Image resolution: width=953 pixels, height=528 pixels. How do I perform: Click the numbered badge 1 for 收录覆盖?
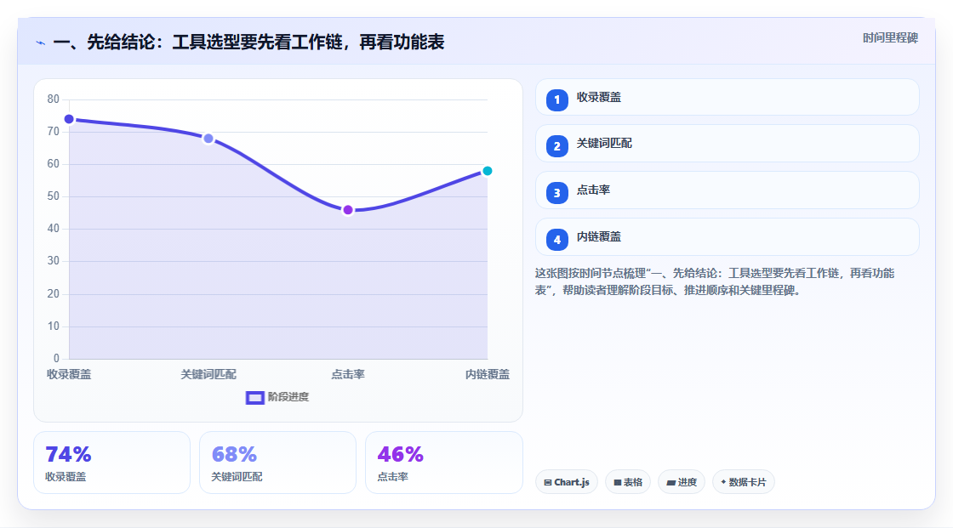click(556, 100)
